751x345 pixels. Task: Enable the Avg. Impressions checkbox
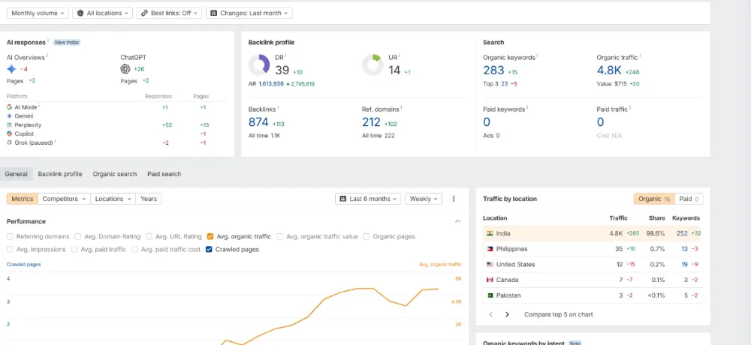point(10,249)
